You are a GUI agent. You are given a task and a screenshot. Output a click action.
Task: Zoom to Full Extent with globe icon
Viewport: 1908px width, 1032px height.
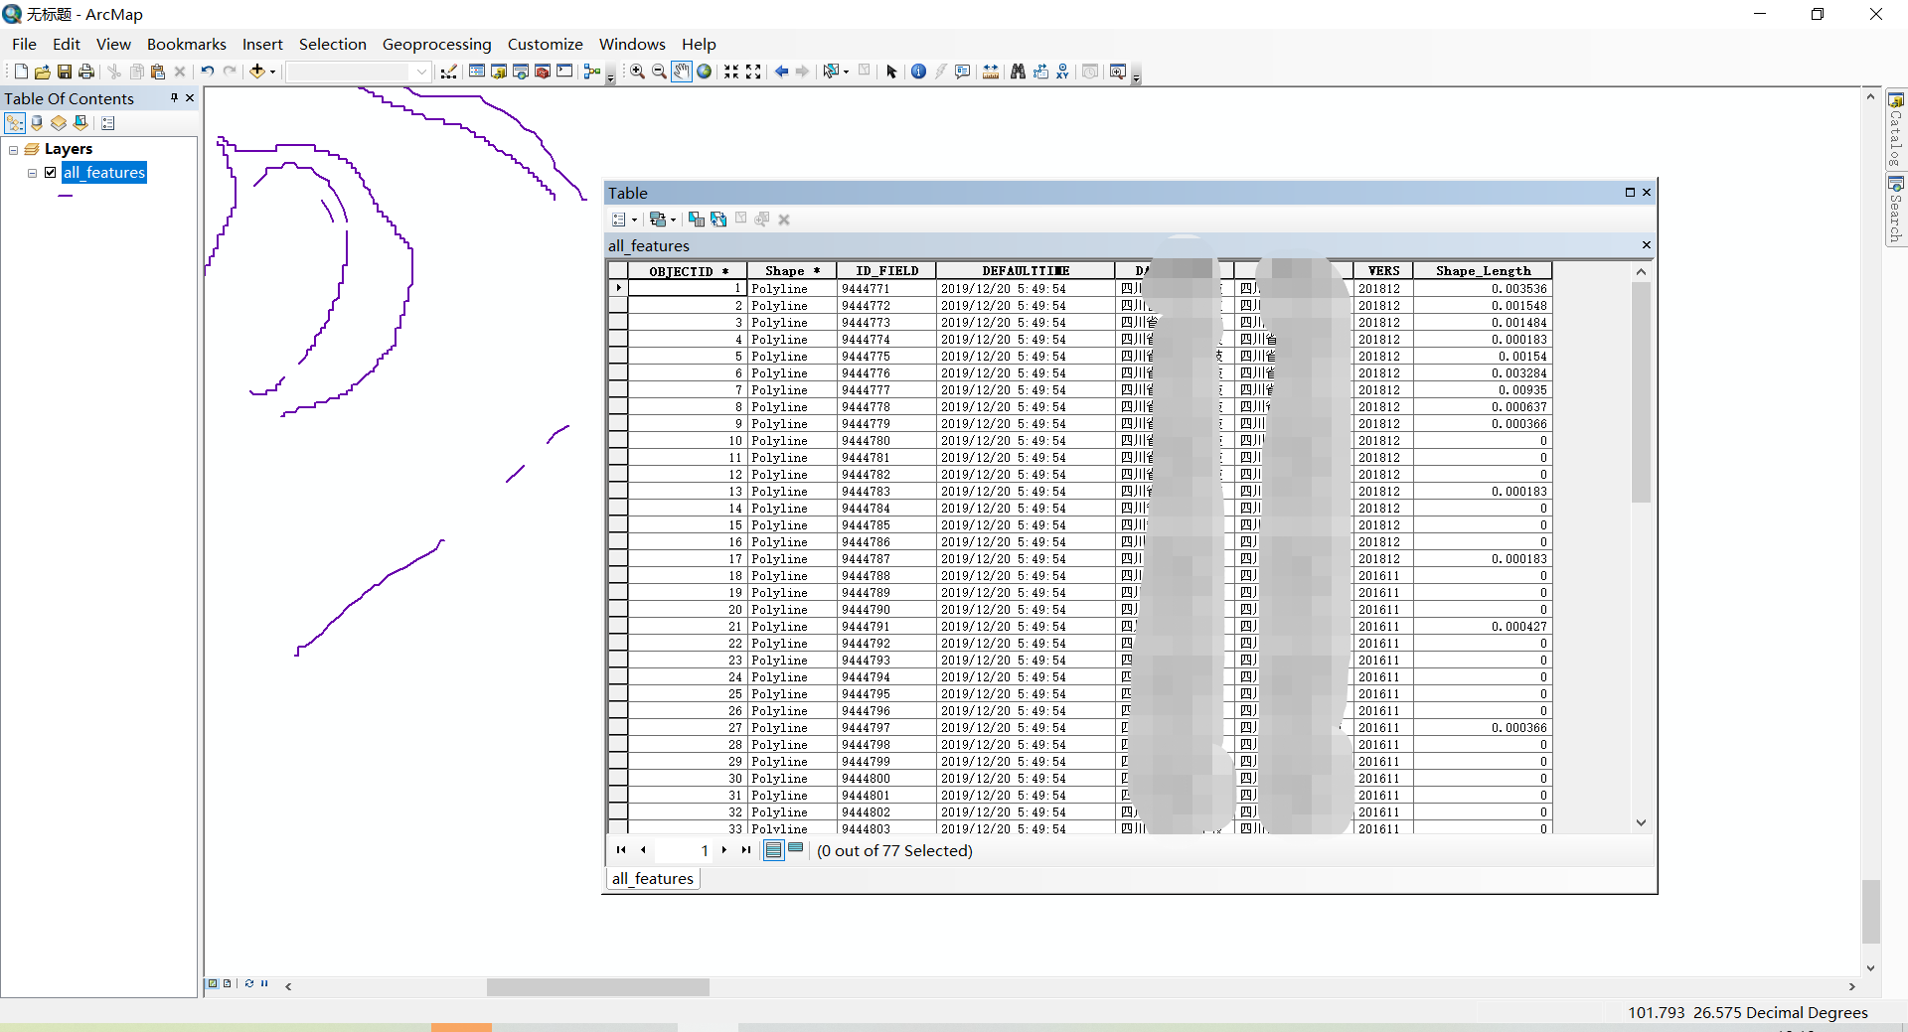click(704, 72)
